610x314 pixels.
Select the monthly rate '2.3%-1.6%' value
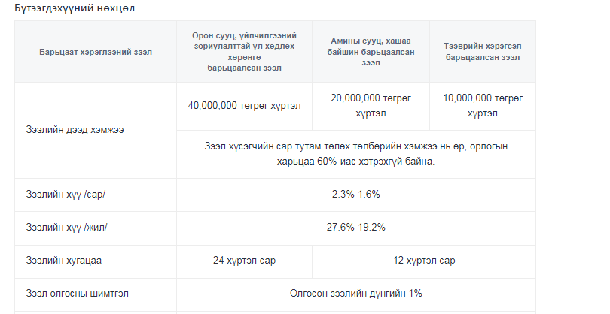coord(356,194)
